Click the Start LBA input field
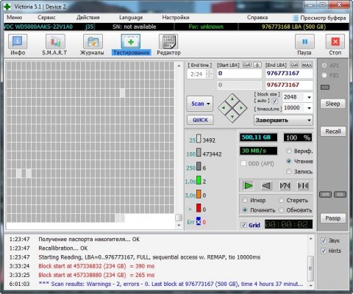Viewport: 353px width, 294px height. [x=239, y=73]
